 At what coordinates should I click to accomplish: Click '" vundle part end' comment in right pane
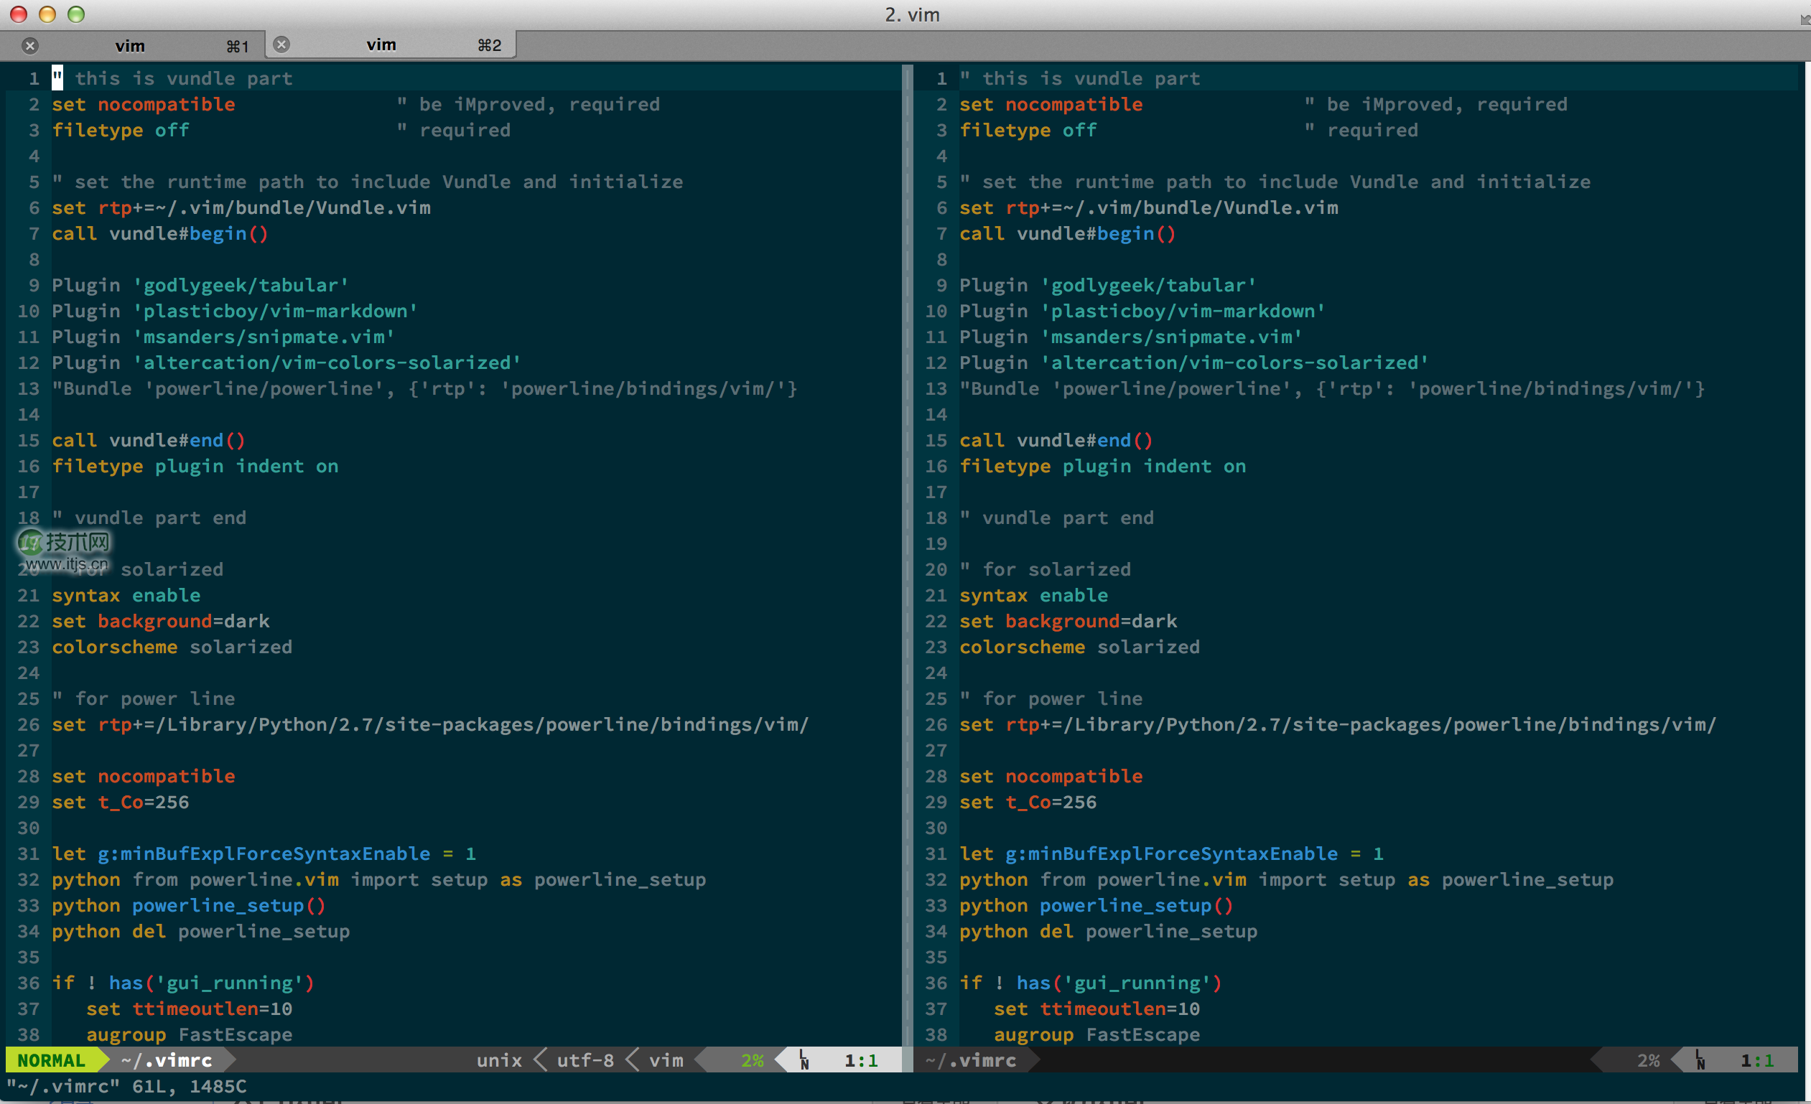(1057, 518)
